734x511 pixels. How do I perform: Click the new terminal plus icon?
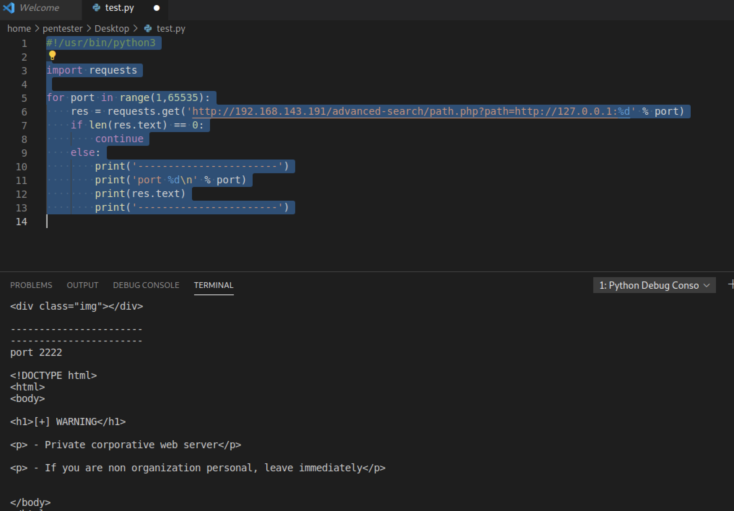731,285
